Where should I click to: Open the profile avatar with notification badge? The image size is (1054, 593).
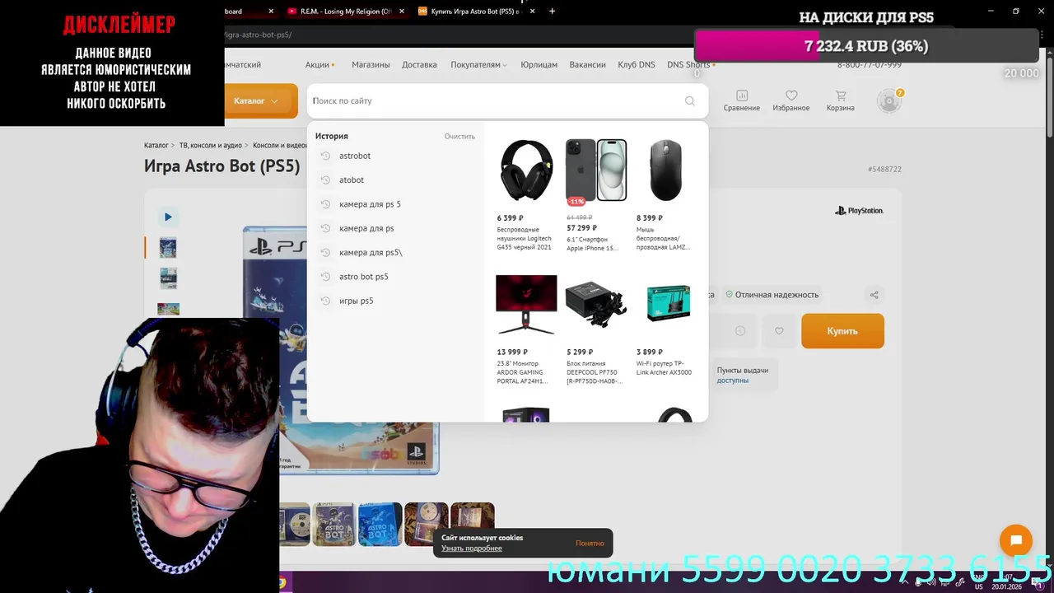889,100
